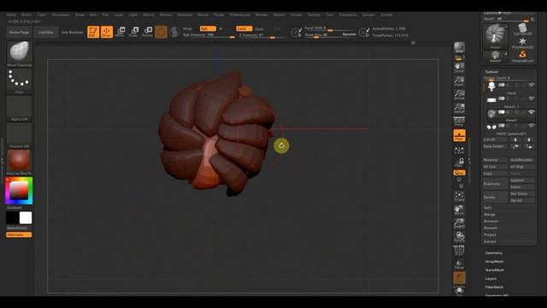Expand the ArrayMesh section

coord(494,262)
